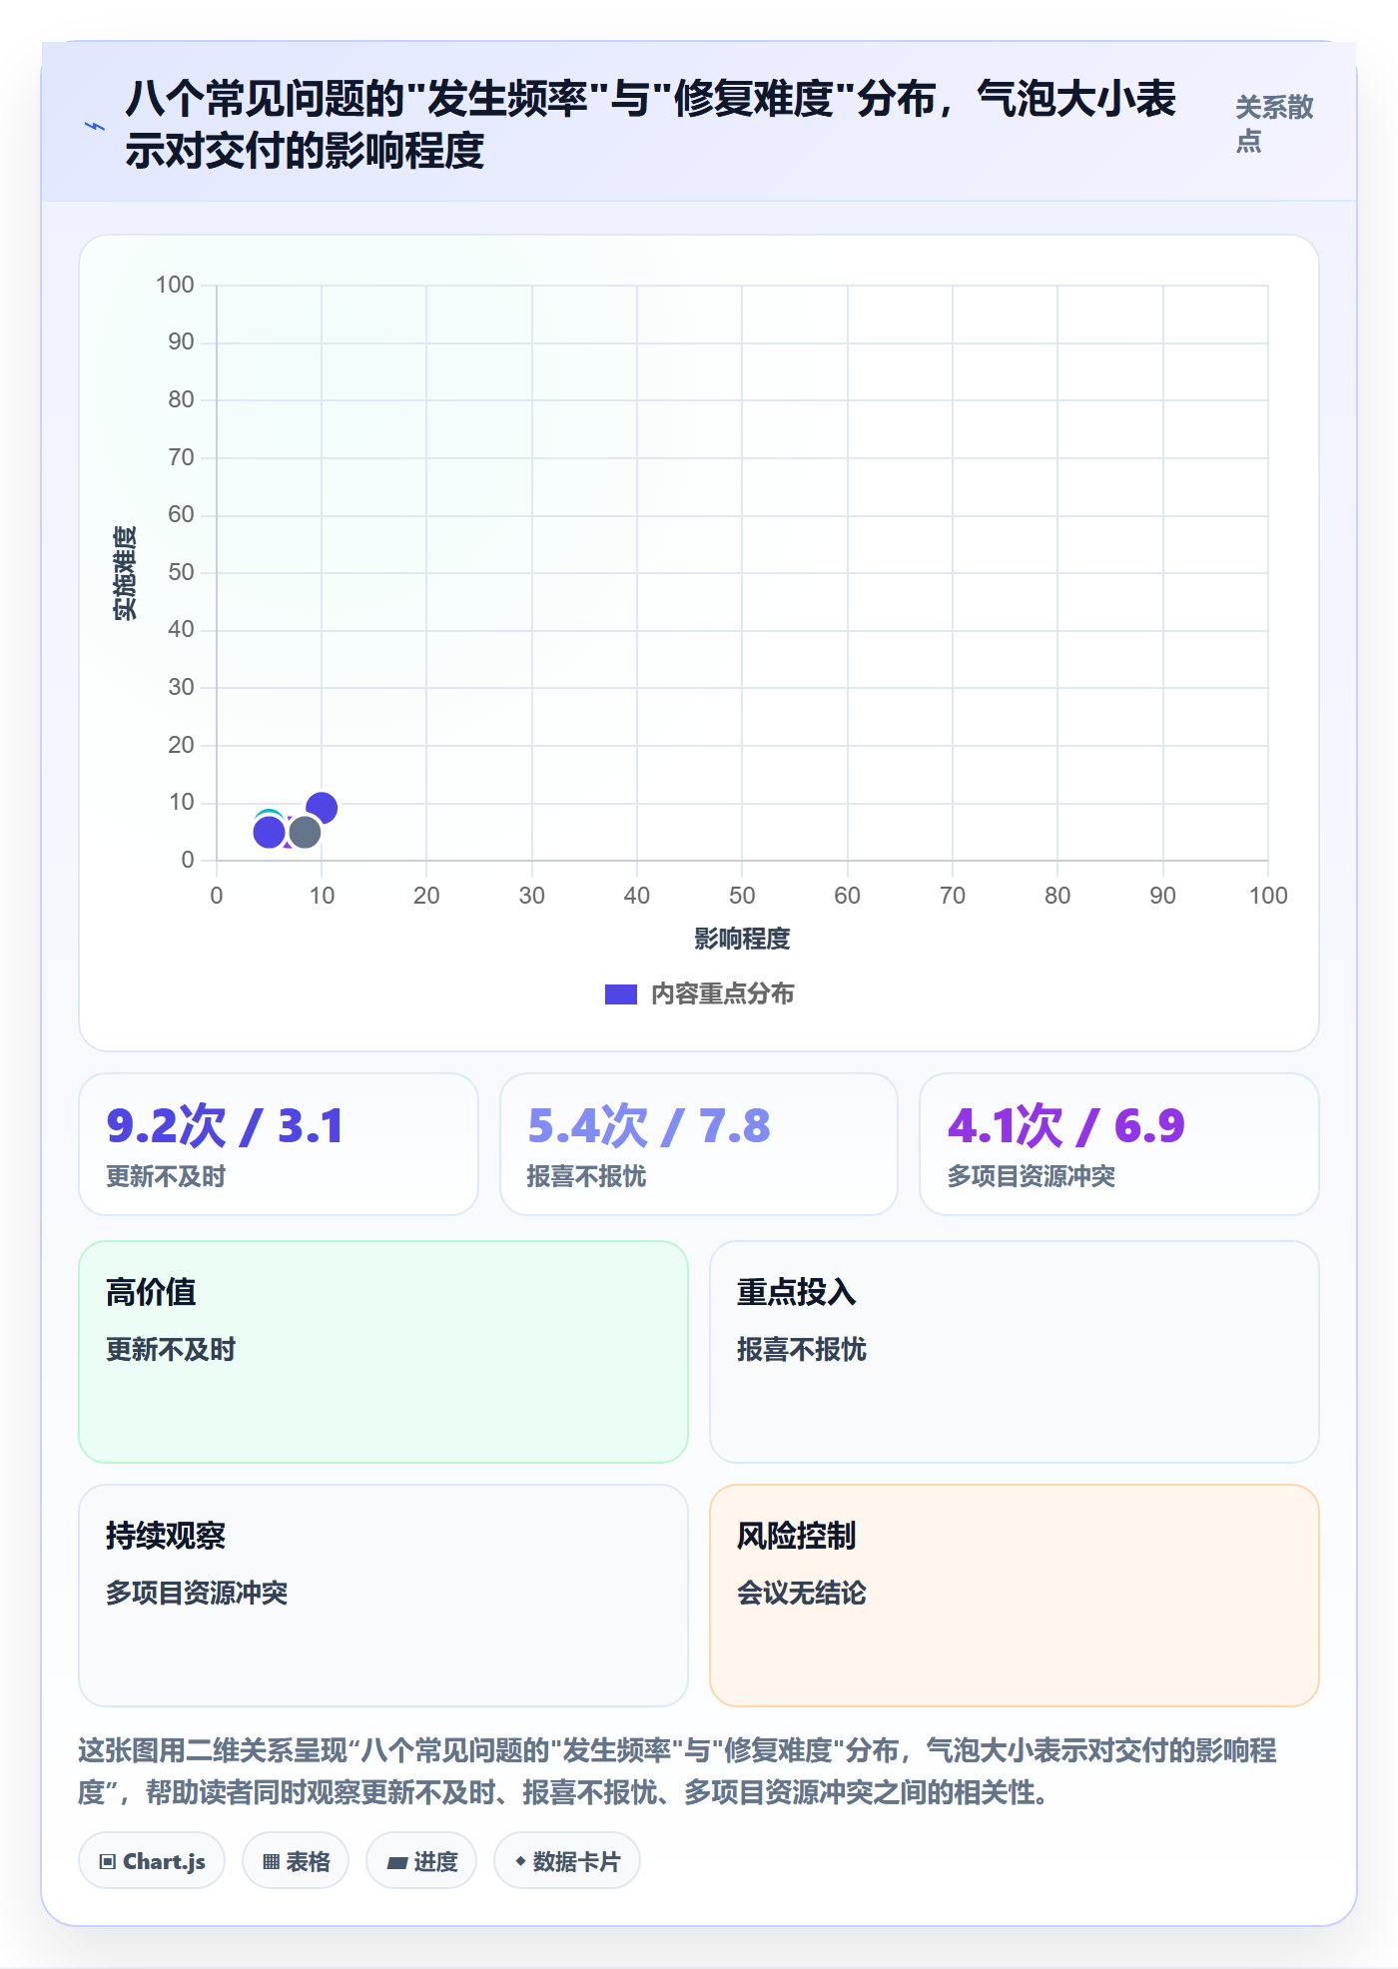Image resolution: width=1398 pixels, height=1969 pixels.
Task: Open the 4.1次 / 6.9 stat card
Action: point(1119,1144)
